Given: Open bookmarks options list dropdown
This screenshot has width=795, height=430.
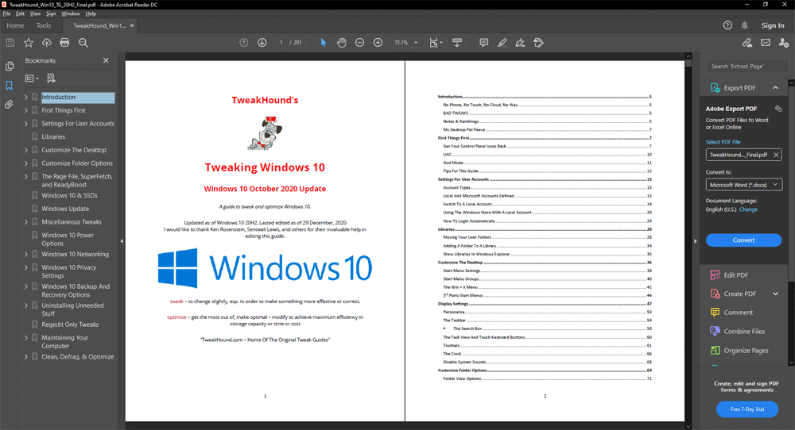Looking at the screenshot, I should [x=32, y=79].
